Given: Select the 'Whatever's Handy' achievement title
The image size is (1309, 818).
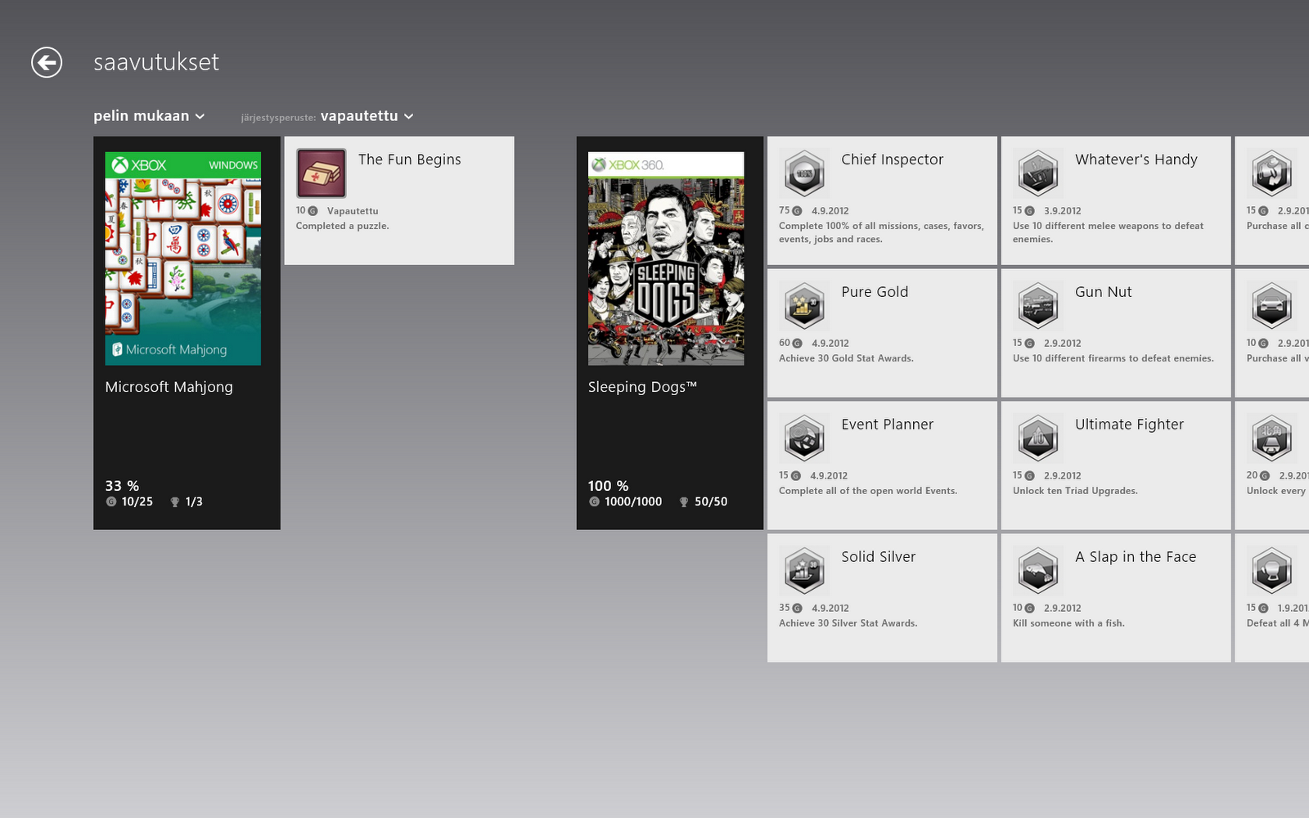Looking at the screenshot, I should coord(1136,160).
